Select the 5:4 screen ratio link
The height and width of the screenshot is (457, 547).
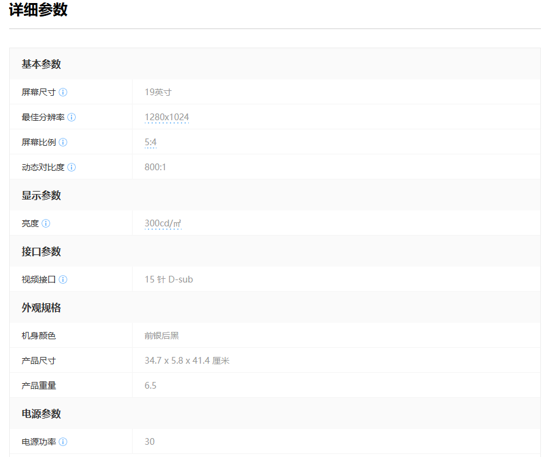(x=149, y=142)
